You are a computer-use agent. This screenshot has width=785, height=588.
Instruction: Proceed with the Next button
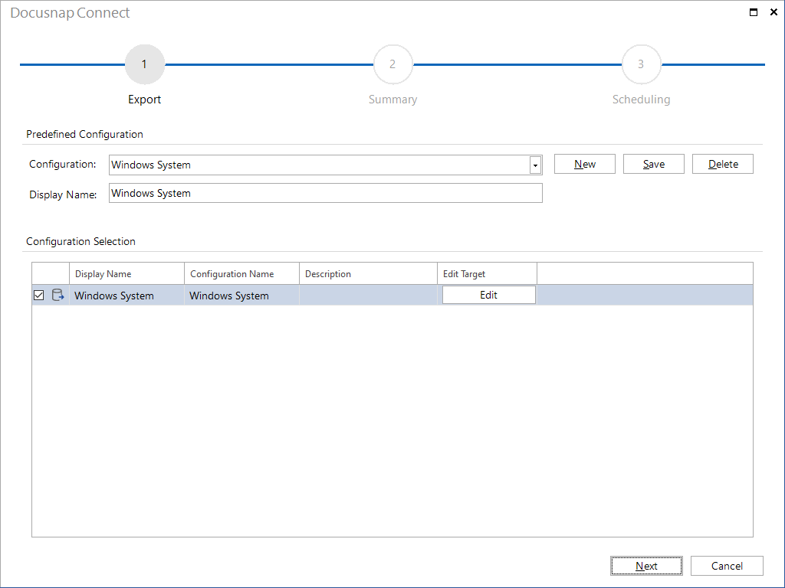[646, 566]
